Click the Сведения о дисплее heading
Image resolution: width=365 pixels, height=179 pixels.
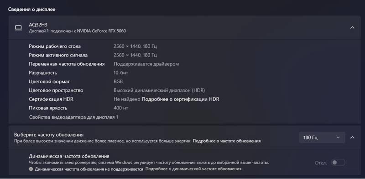(31, 9)
